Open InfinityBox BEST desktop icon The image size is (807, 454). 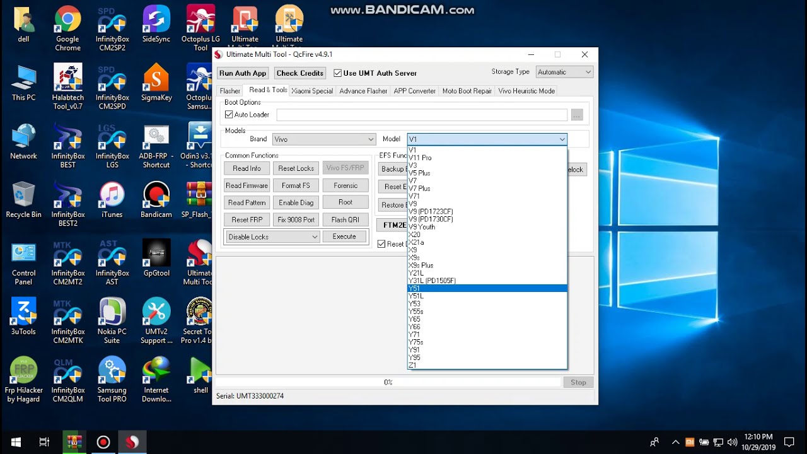(67, 146)
